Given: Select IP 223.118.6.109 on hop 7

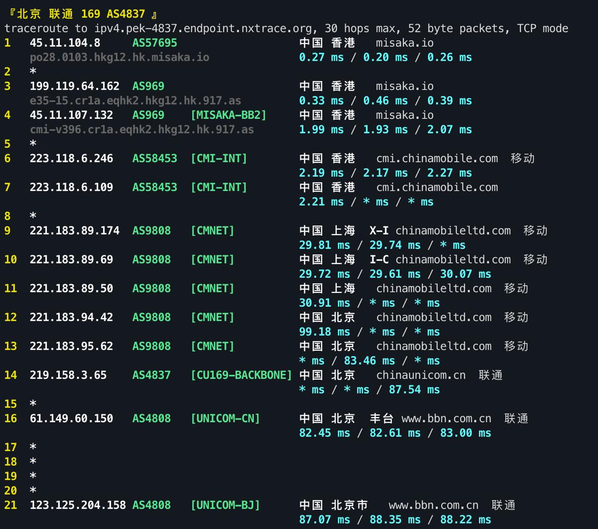Looking at the screenshot, I should 71,187.
